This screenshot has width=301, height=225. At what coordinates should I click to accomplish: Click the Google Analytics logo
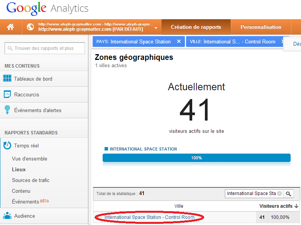pos(47,8)
